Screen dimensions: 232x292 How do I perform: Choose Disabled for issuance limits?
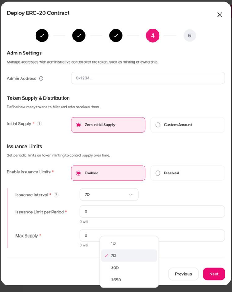(x=188, y=173)
